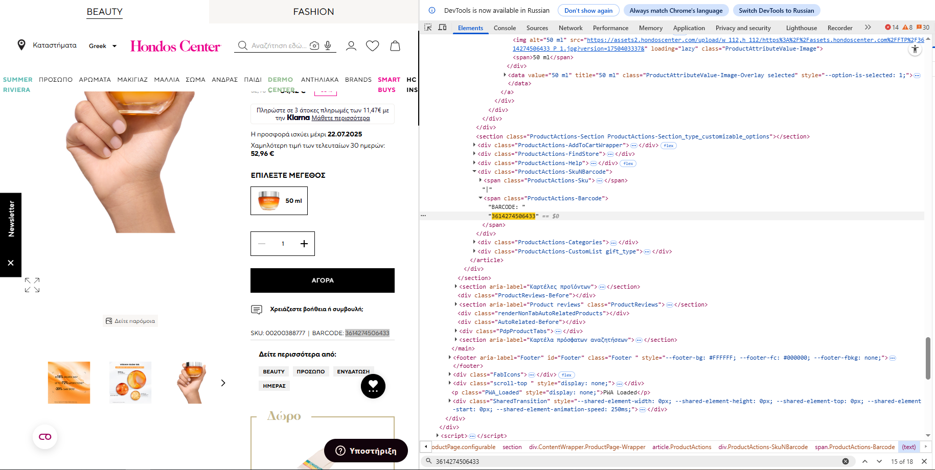The image size is (935, 470).
Task: Expand the ProductActions-Help div node
Action: [x=474, y=163]
